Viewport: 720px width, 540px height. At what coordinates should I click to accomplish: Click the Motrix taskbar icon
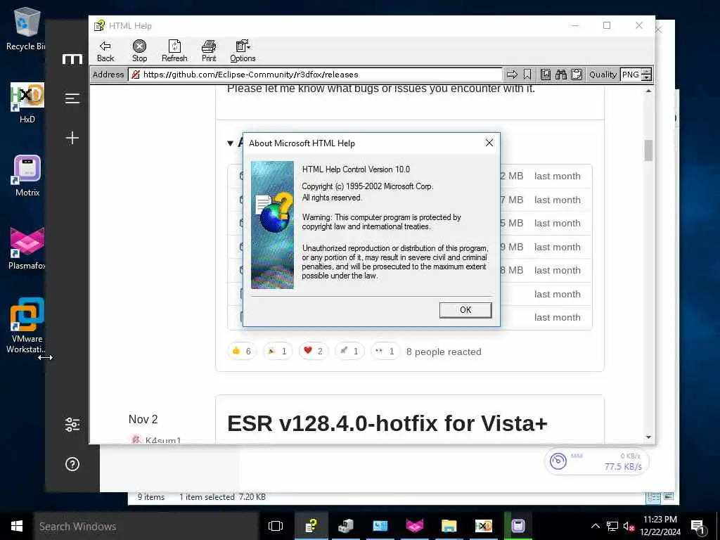[x=518, y=526]
